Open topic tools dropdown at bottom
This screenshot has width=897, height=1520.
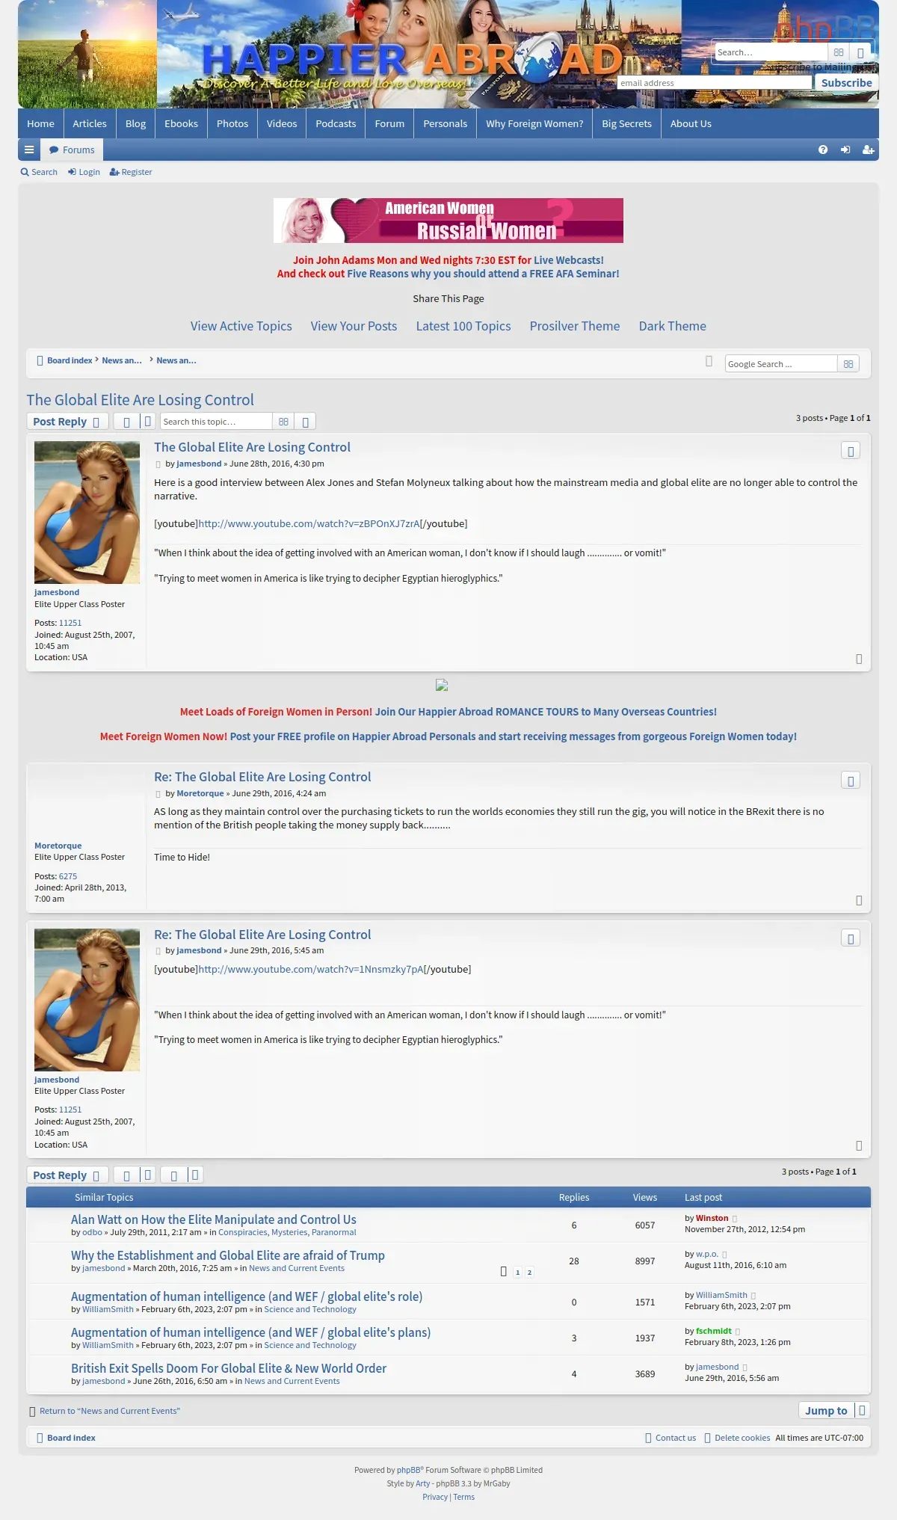tap(135, 1175)
